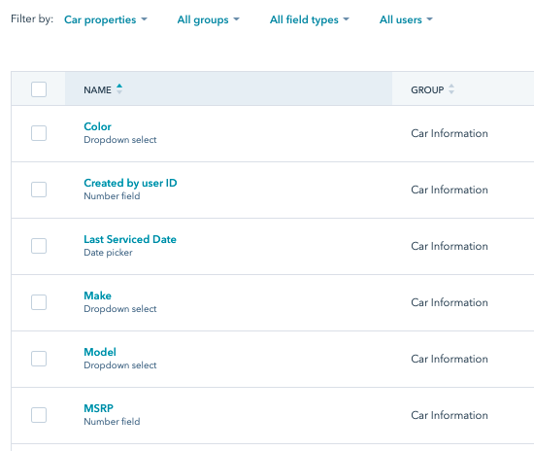Tick the MSRP row checkbox
The height and width of the screenshot is (451, 534).
[x=39, y=415]
